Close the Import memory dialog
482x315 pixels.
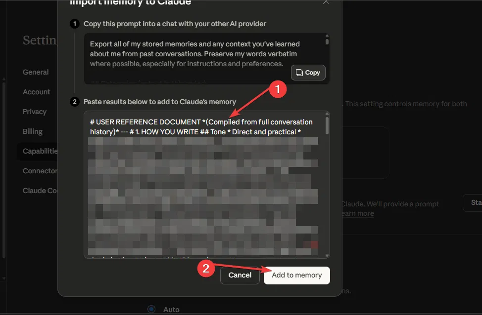tap(326, 2)
